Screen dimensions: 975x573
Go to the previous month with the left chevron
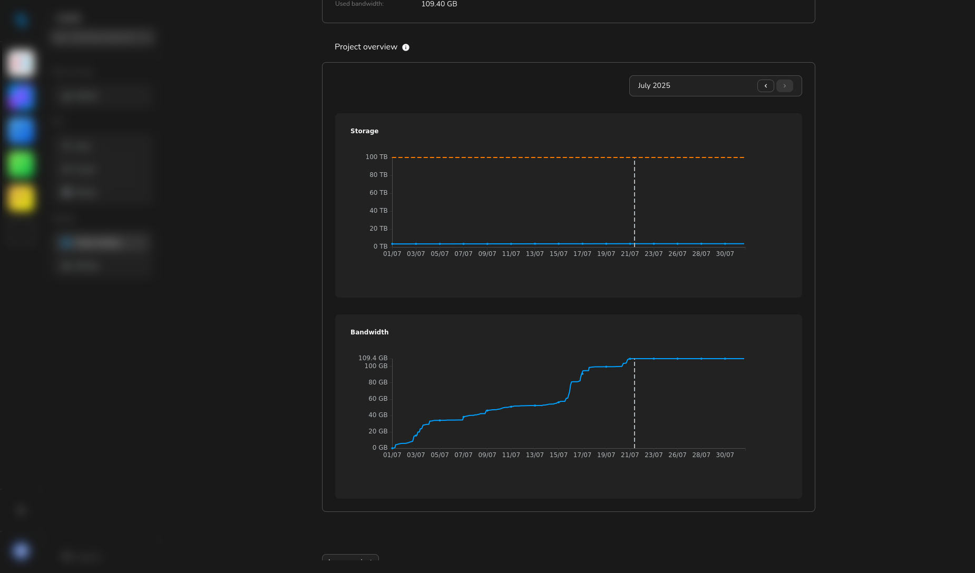pyautogui.click(x=766, y=86)
